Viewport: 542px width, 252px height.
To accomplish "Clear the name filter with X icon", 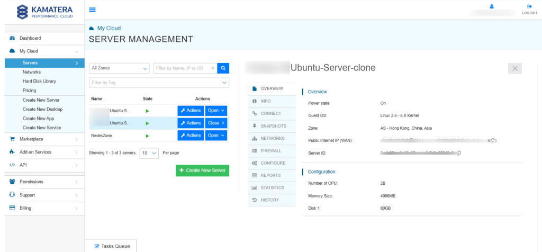I will click(213, 68).
